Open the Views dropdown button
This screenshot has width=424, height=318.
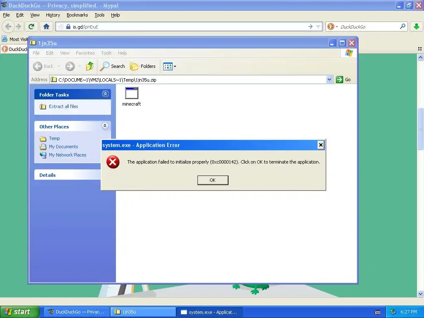pos(169,66)
